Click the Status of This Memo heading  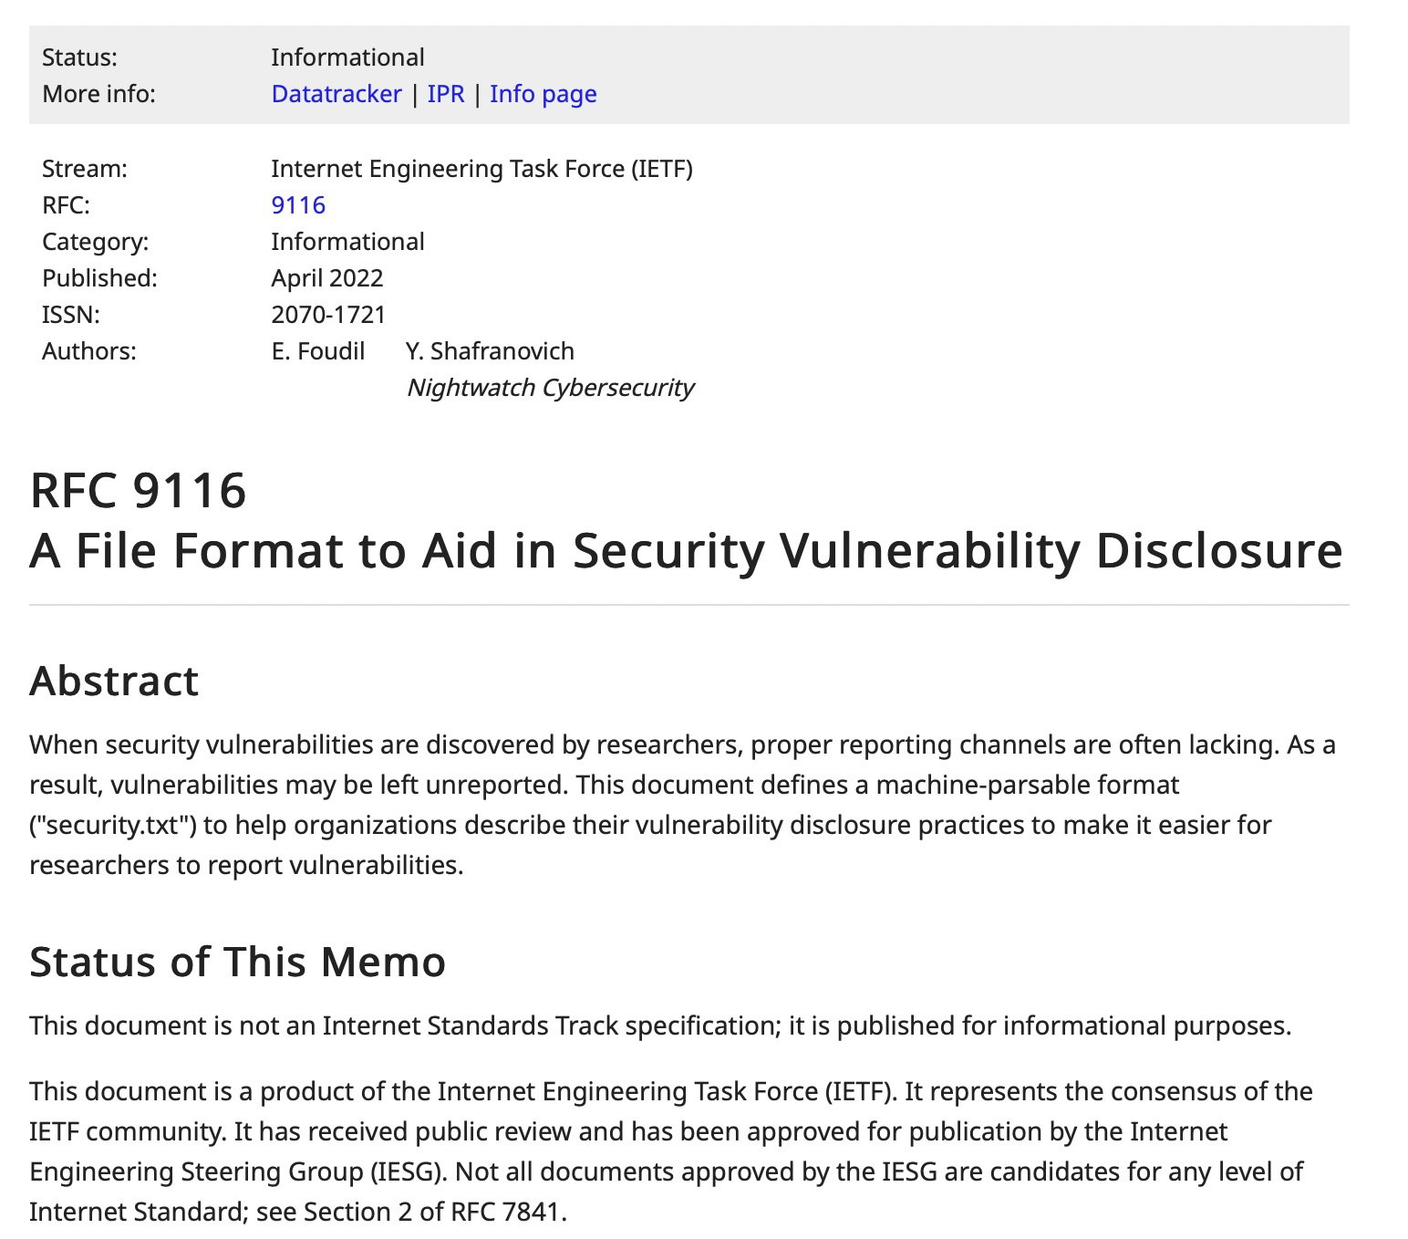click(x=237, y=962)
